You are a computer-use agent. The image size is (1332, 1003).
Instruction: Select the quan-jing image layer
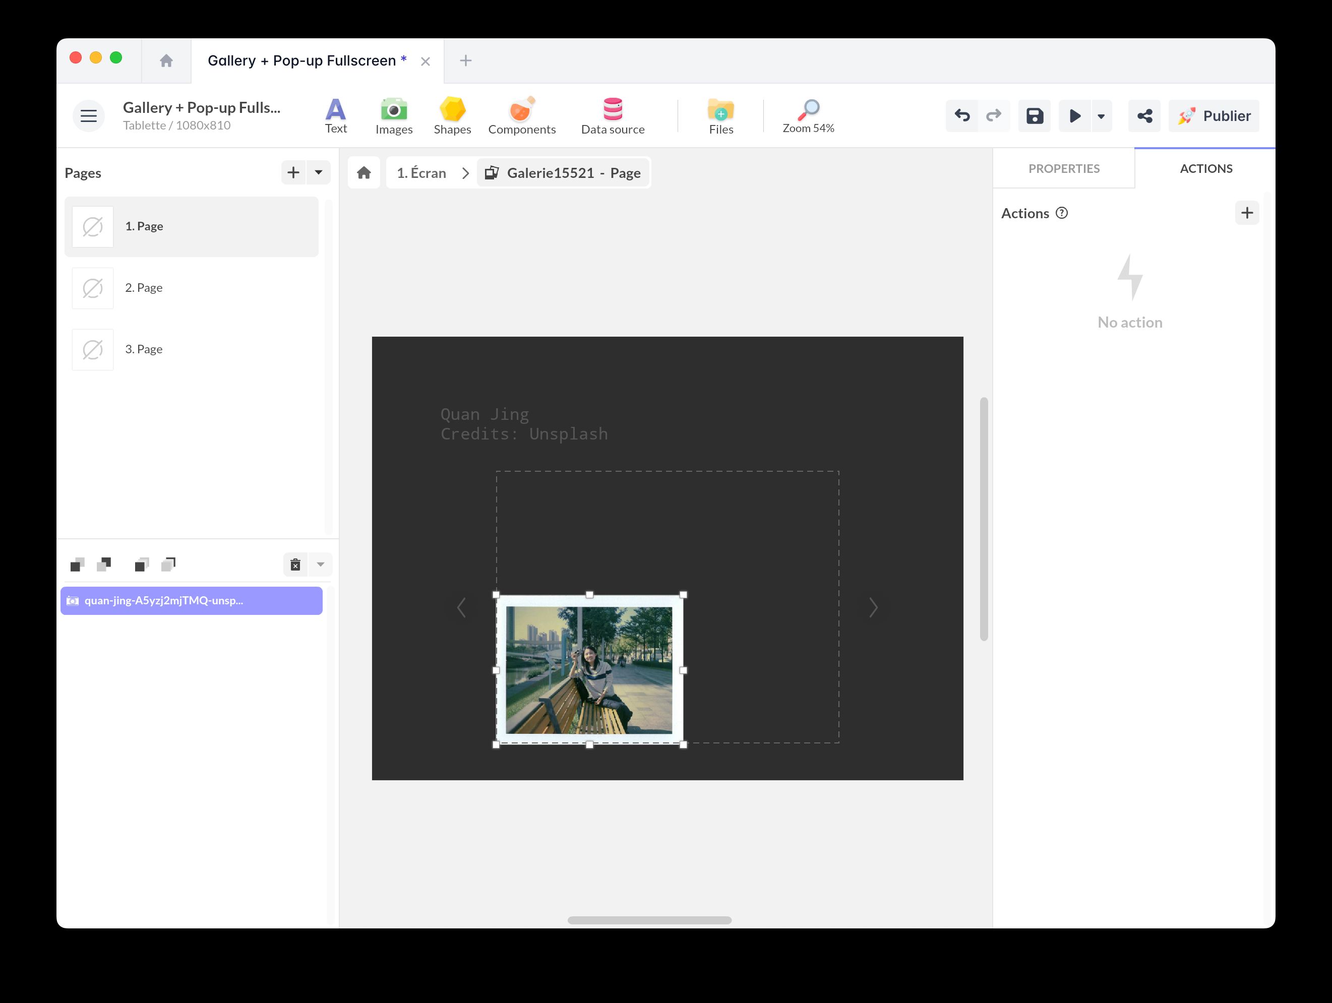click(192, 600)
